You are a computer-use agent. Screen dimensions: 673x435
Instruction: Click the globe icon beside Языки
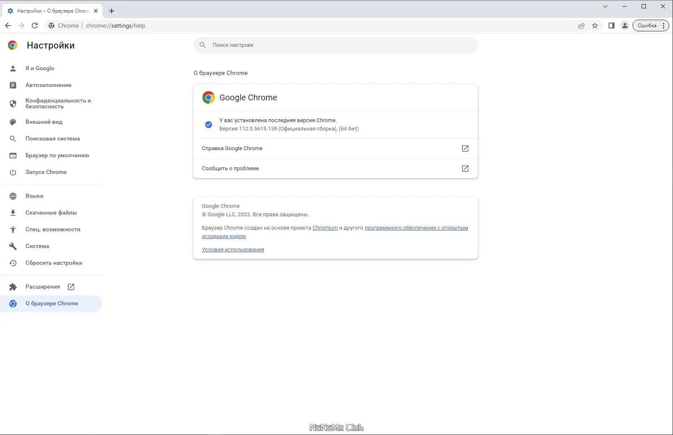13,196
